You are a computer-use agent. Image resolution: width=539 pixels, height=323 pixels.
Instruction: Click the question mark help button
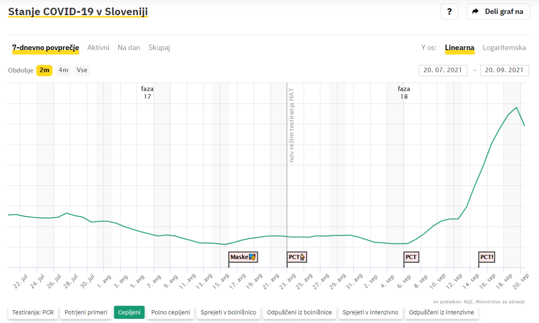[x=449, y=11]
